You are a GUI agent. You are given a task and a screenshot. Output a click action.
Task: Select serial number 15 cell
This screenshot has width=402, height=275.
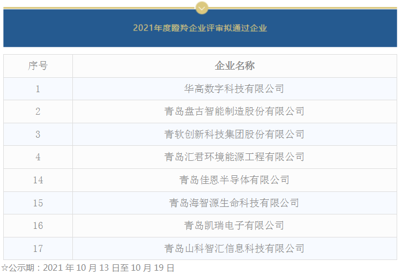point(38,203)
